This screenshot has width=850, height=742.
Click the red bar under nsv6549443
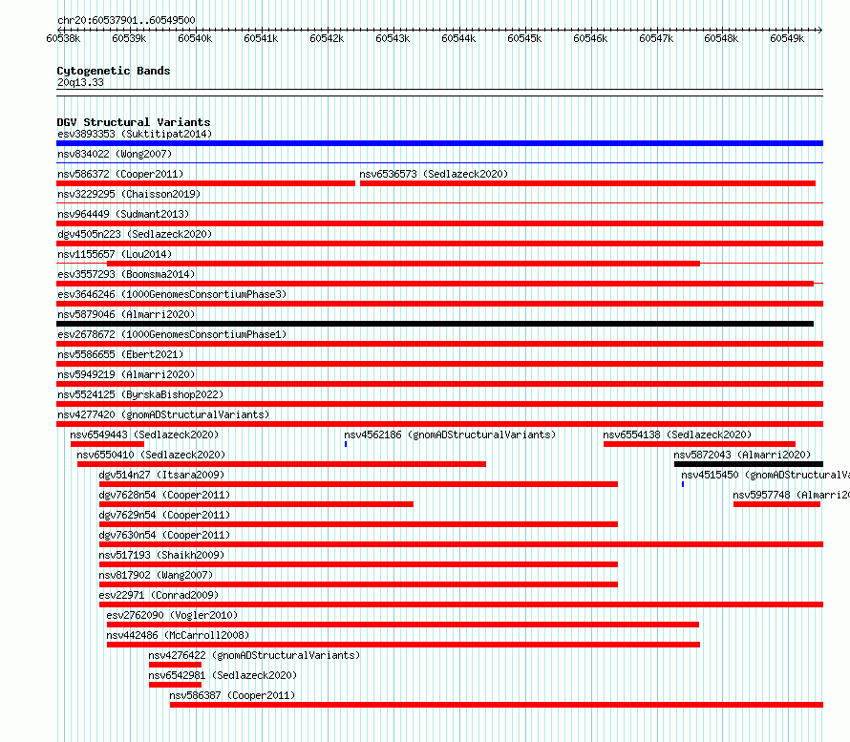(107, 444)
